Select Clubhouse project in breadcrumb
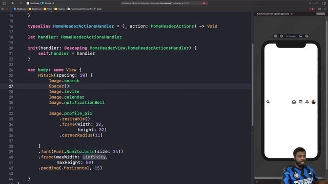This screenshot has width=328, height=184. tap(20, 9)
